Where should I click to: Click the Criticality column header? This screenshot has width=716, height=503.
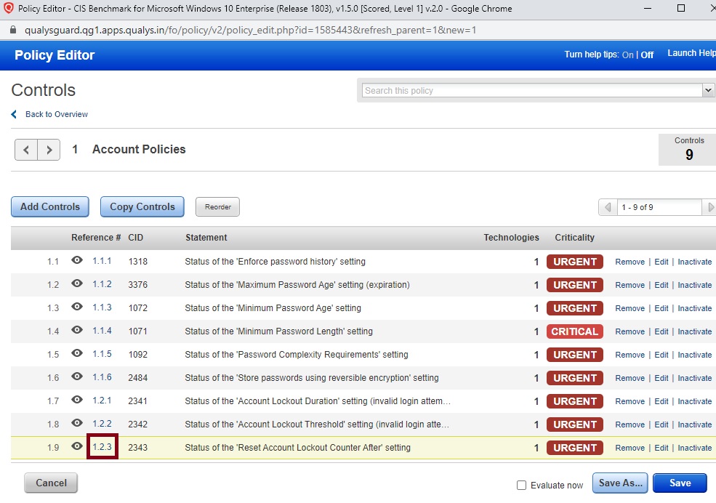[x=574, y=238]
